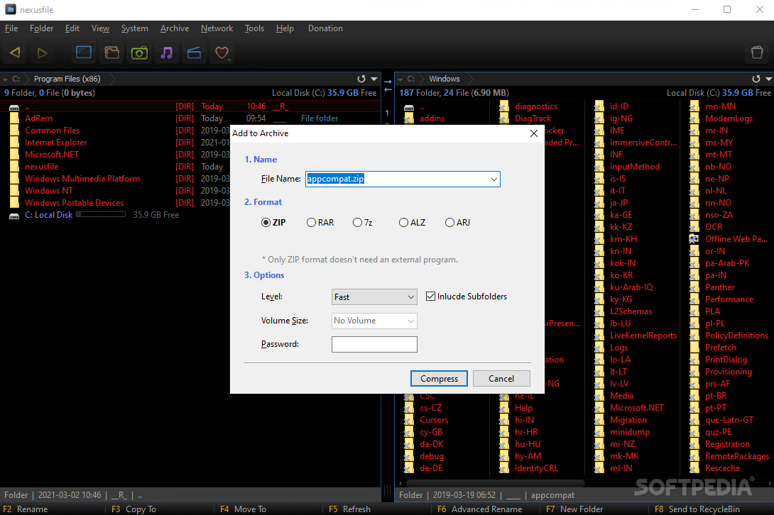
Task: Select the Performance folder in right panel
Action: [729, 299]
